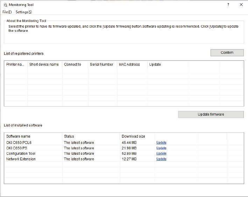Click the Software name column header
248x197 pixels.
click(18, 136)
